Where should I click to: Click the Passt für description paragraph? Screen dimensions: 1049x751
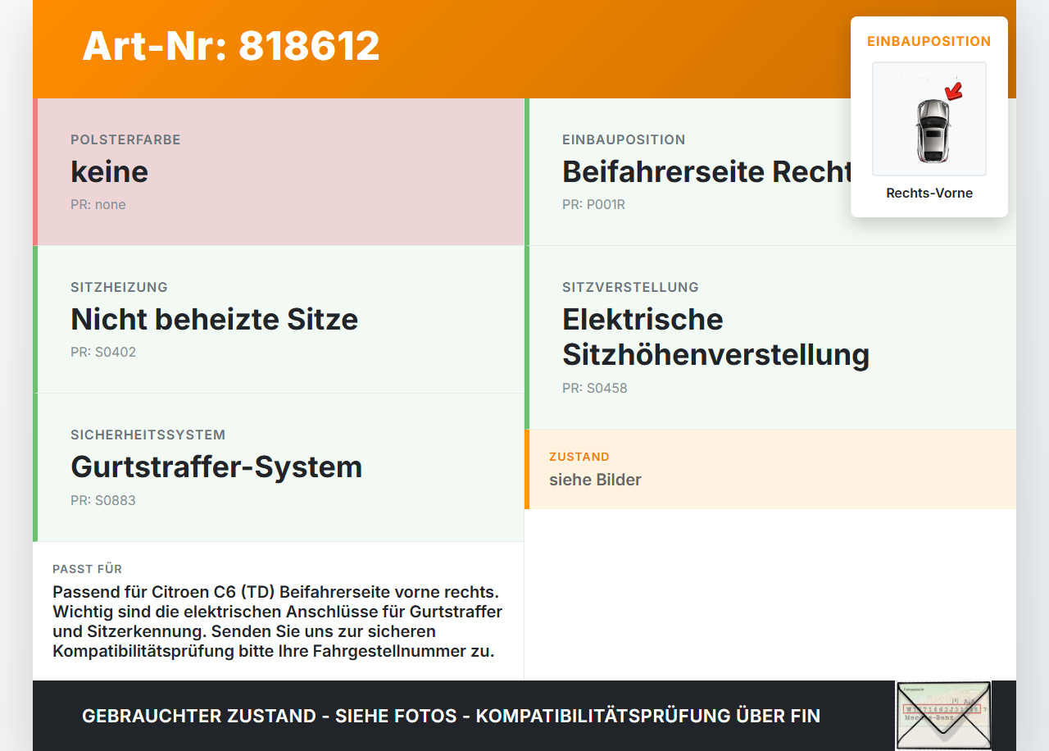click(x=278, y=621)
